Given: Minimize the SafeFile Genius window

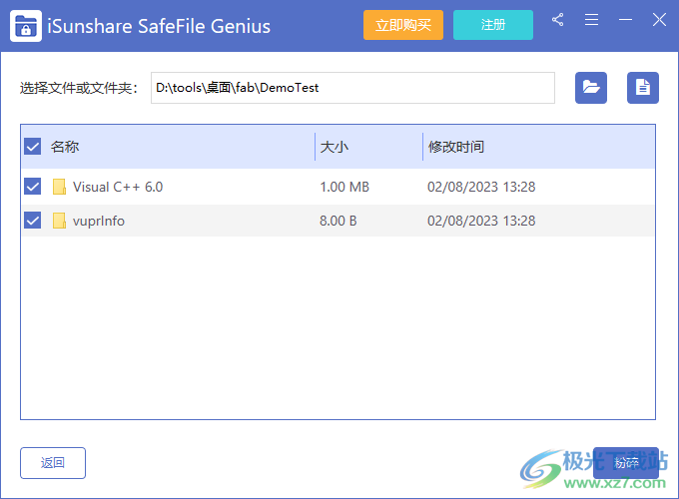Looking at the screenshot, I should [625, 20].
